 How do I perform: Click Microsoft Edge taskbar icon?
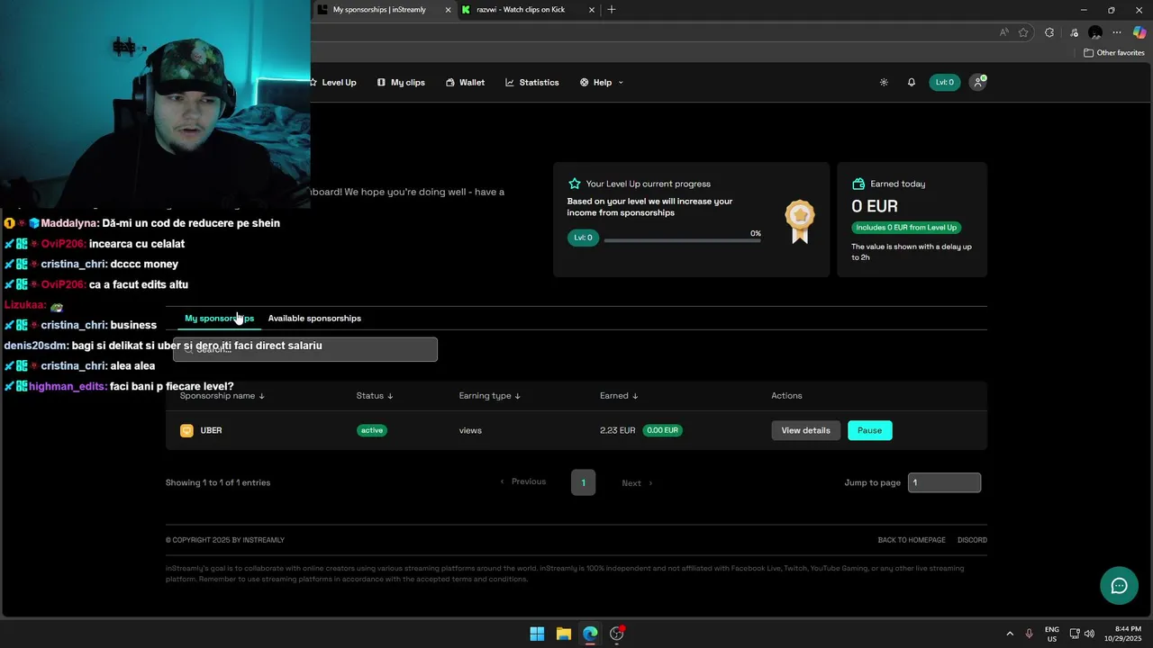[590, 634]
